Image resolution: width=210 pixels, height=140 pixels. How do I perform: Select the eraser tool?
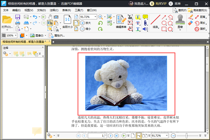[190, 23]
